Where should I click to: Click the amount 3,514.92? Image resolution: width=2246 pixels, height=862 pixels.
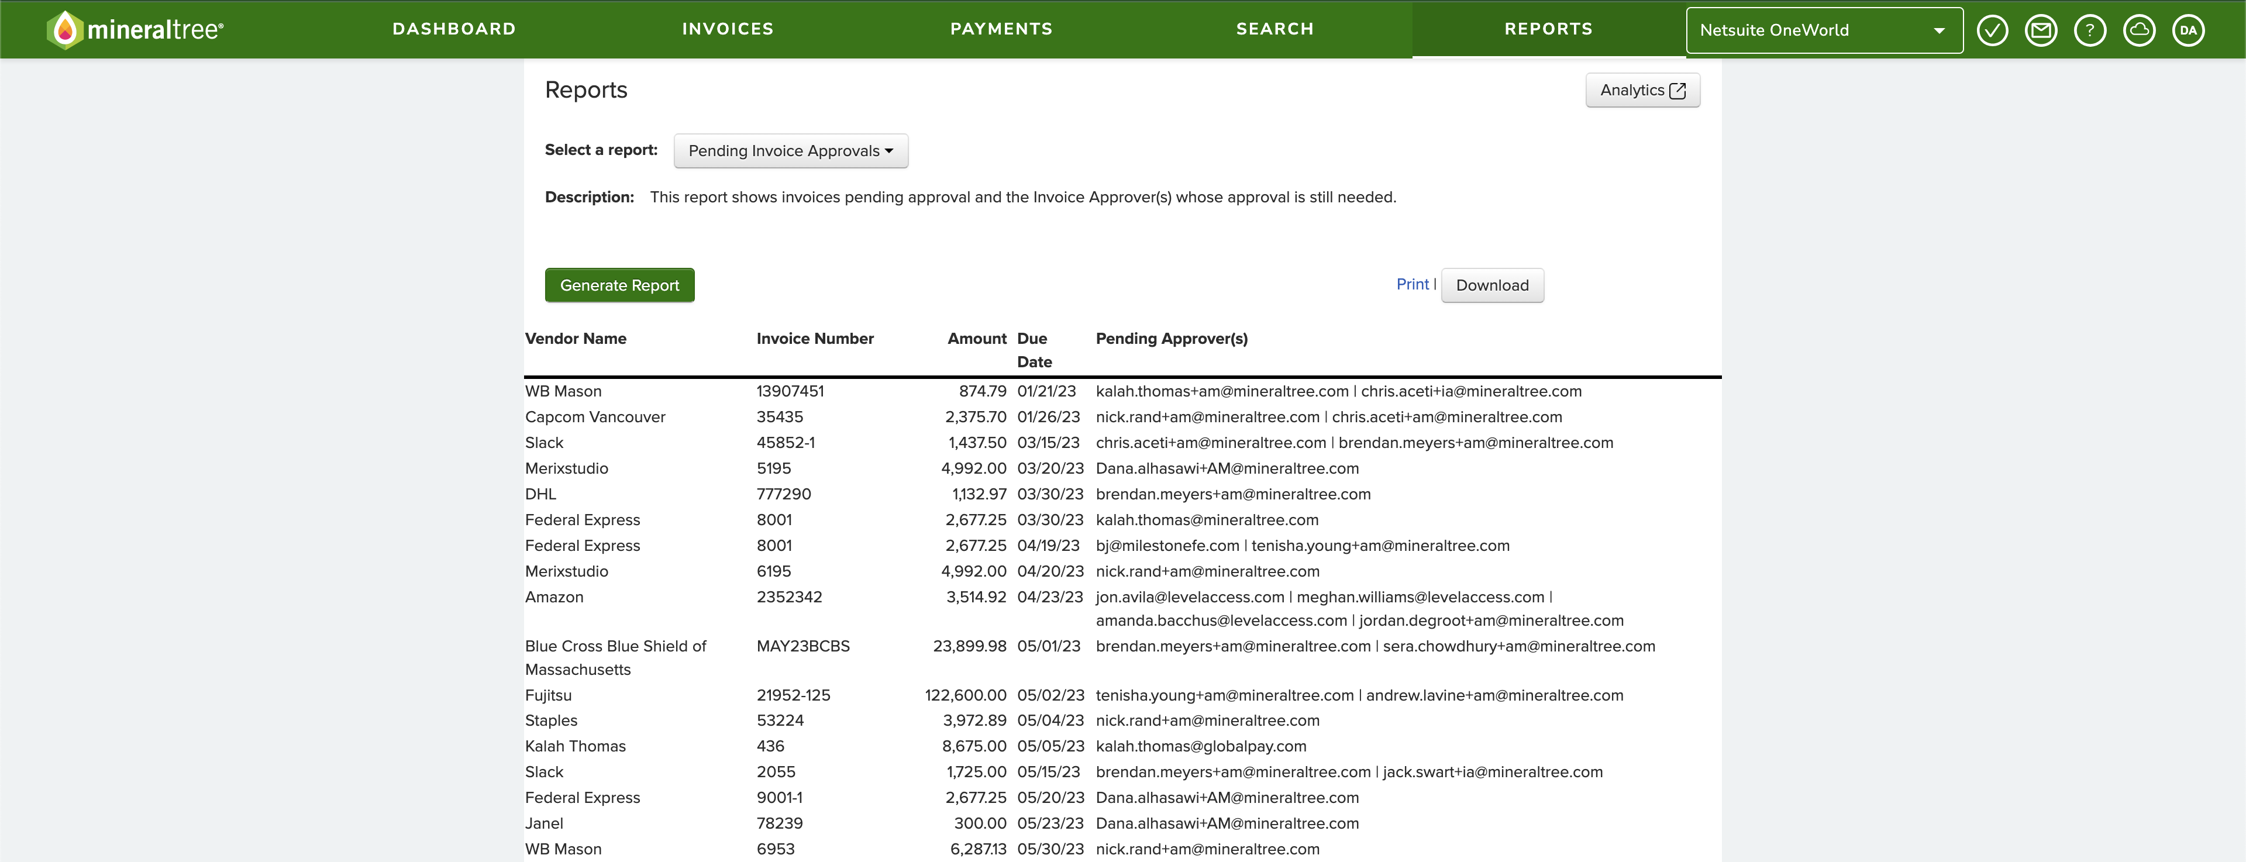pos(977,597)
